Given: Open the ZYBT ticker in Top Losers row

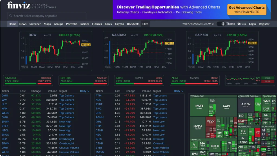Looking at the screenshot, I should pos(99,104).
